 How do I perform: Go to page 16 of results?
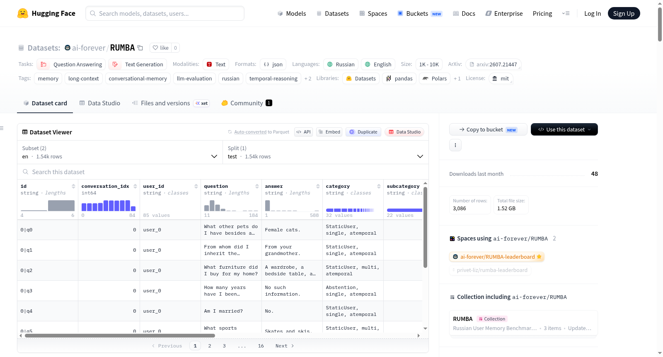tap(261, 346)
